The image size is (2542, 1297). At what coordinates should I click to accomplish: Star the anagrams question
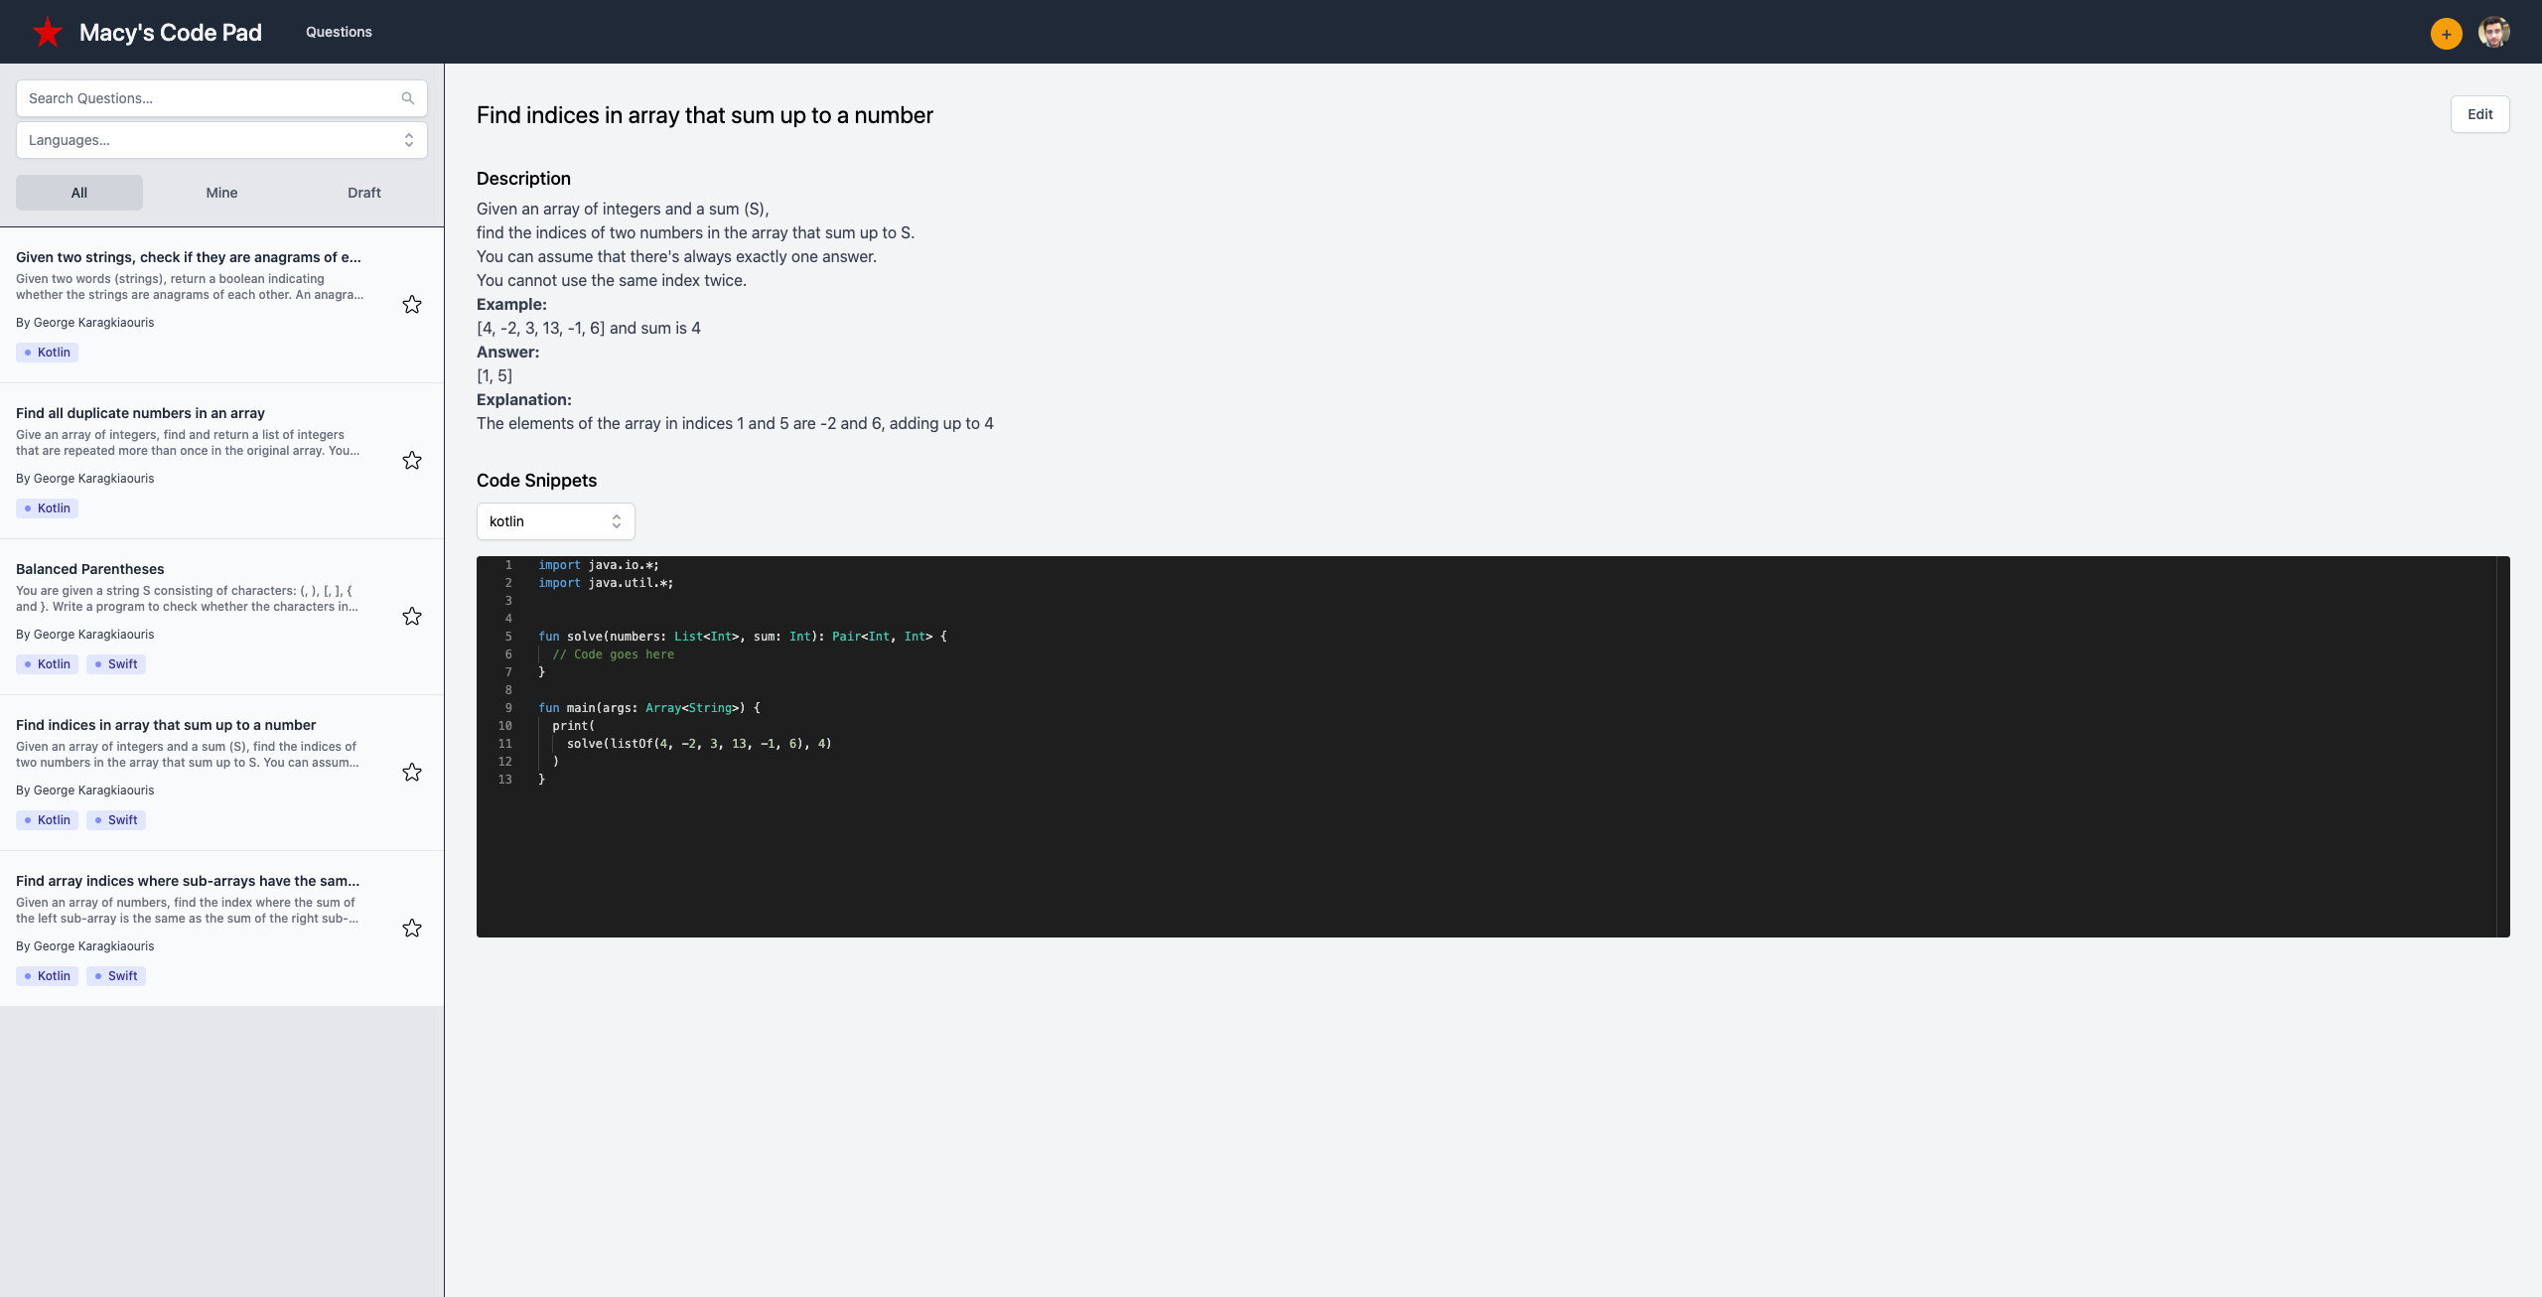tap(412, 305)
